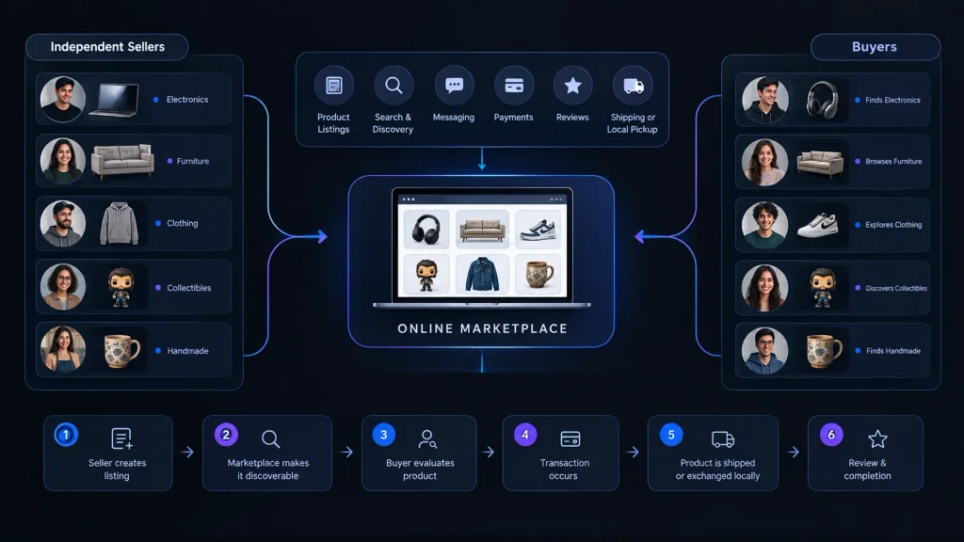Click the Independent Sellers header
The width and height of the screenshot is (964, 542).
[107, 47]
